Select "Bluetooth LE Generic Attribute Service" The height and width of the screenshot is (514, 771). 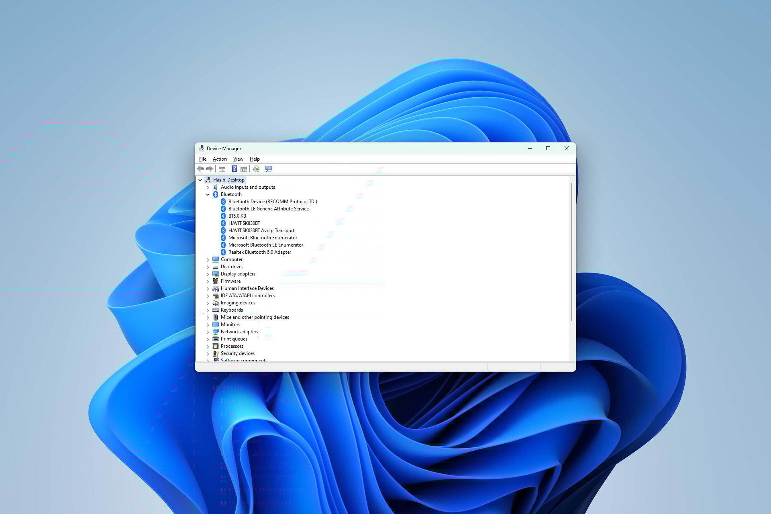(269, 209)
